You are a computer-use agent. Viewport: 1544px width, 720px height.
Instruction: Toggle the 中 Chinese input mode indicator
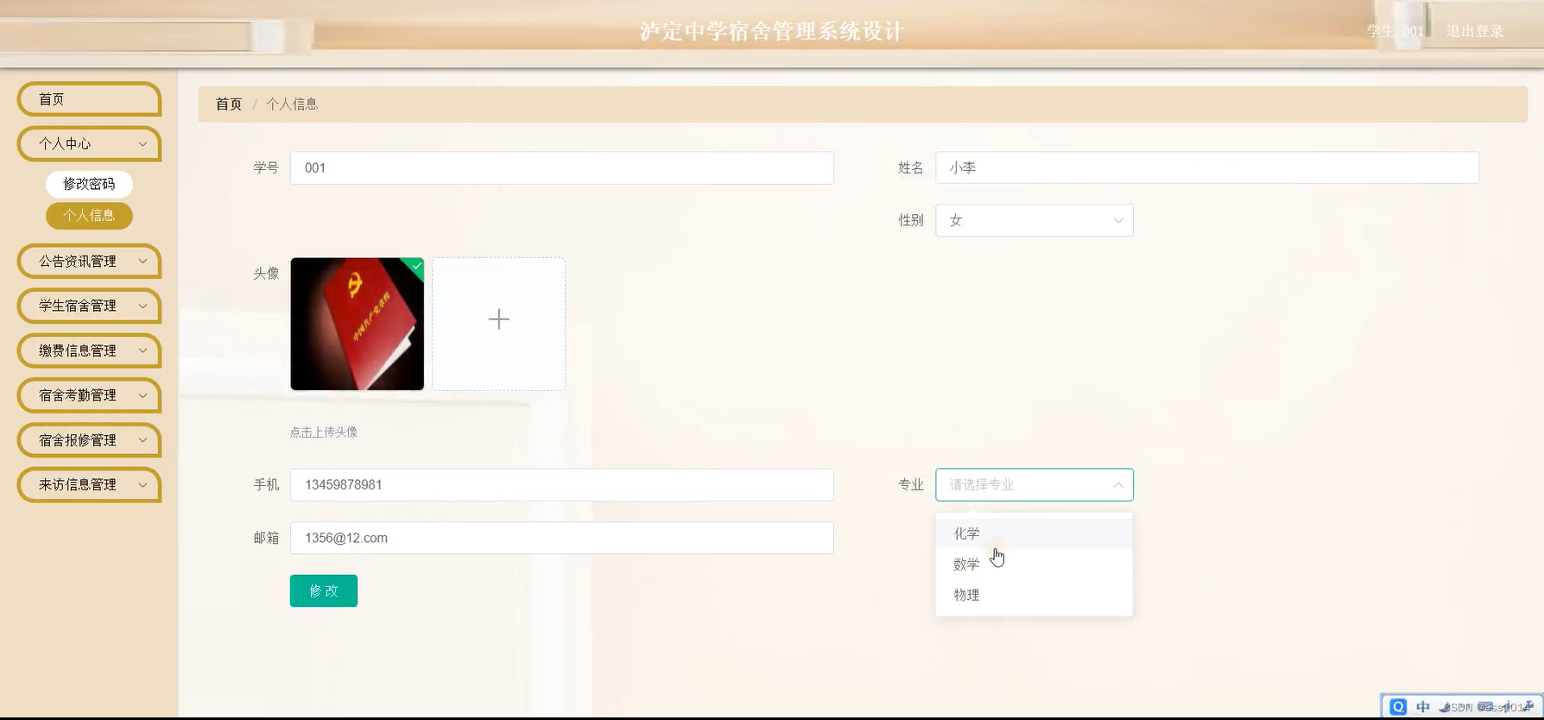[x=1423, y=706]
